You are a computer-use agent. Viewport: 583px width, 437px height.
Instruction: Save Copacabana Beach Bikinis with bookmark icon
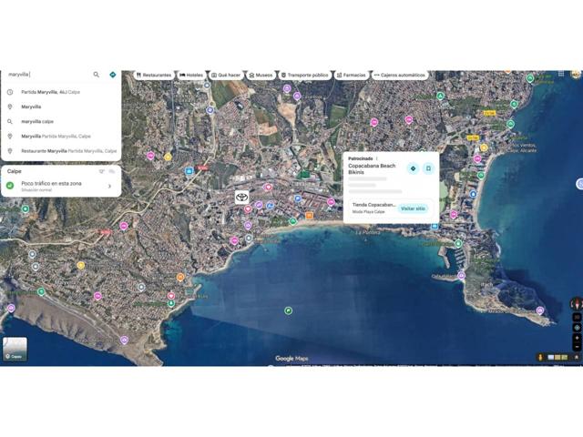(x=428, y=168)
